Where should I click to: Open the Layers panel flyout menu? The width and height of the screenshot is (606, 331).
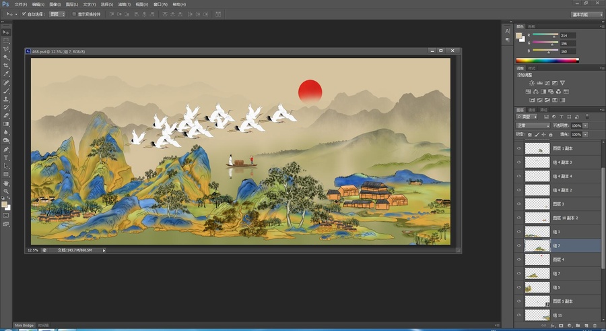(x=601, y=110)
